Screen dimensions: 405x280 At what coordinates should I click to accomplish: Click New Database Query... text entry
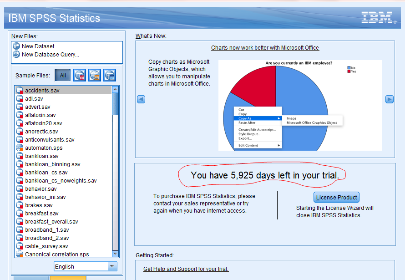(x=51, y=55)
